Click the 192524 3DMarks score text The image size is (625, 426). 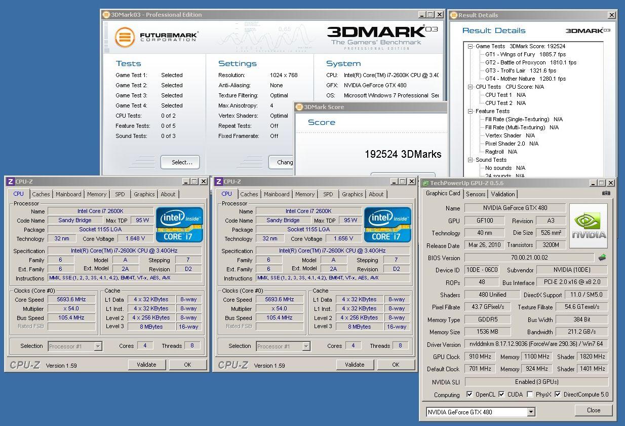pos(403,154)
